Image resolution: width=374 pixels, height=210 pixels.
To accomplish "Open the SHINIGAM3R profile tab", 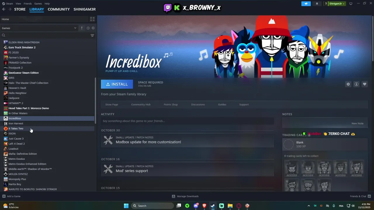I will tap(84, 9).
